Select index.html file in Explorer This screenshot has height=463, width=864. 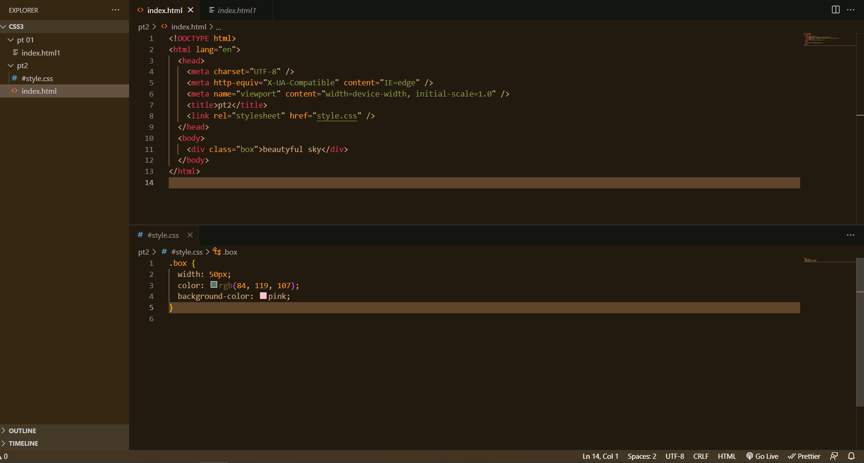pyautogui.click(x=64, y=91)
